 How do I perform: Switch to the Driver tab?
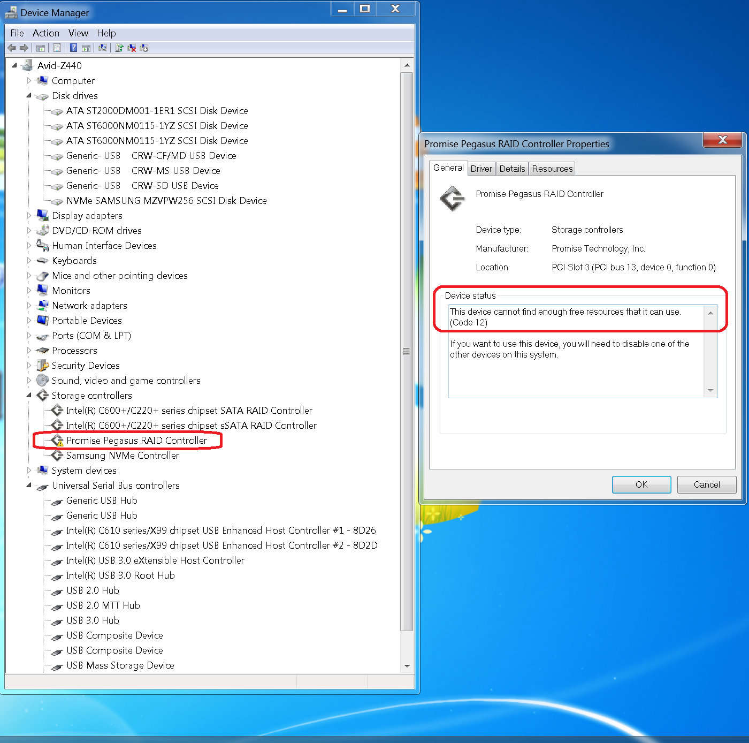[481, 169]
